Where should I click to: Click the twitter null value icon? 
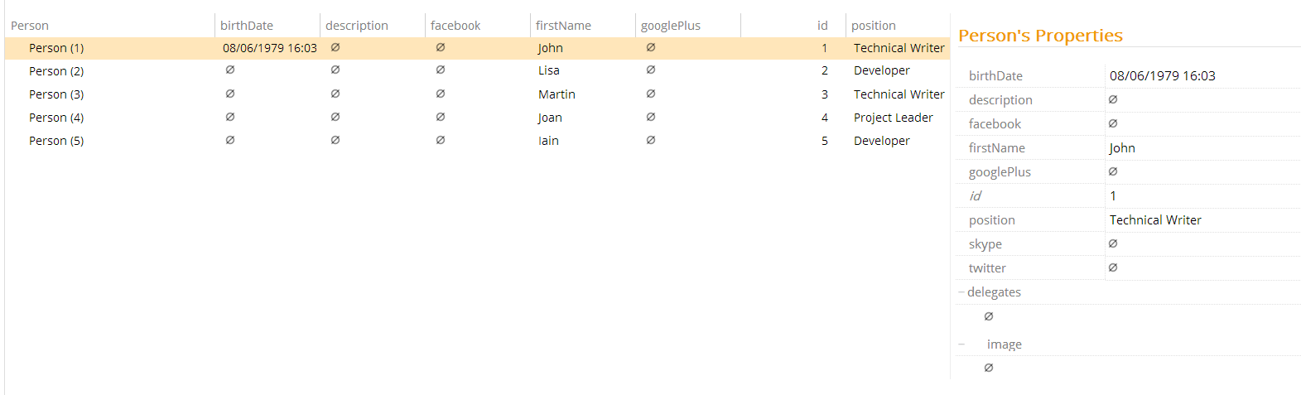click(x=1113, y=267)
